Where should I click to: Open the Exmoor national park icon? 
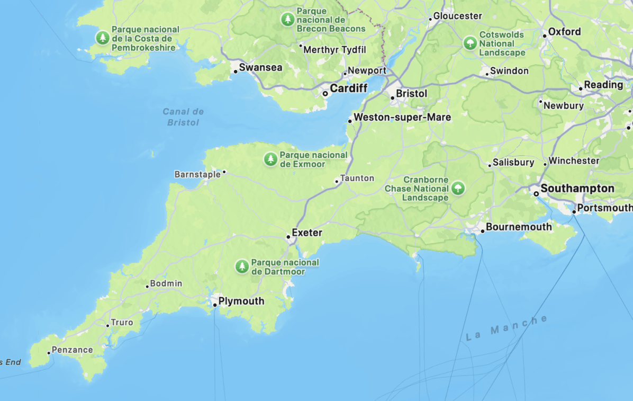coord(270,159)
